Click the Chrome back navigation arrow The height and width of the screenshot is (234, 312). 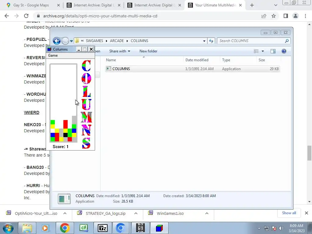coord(7,16)
